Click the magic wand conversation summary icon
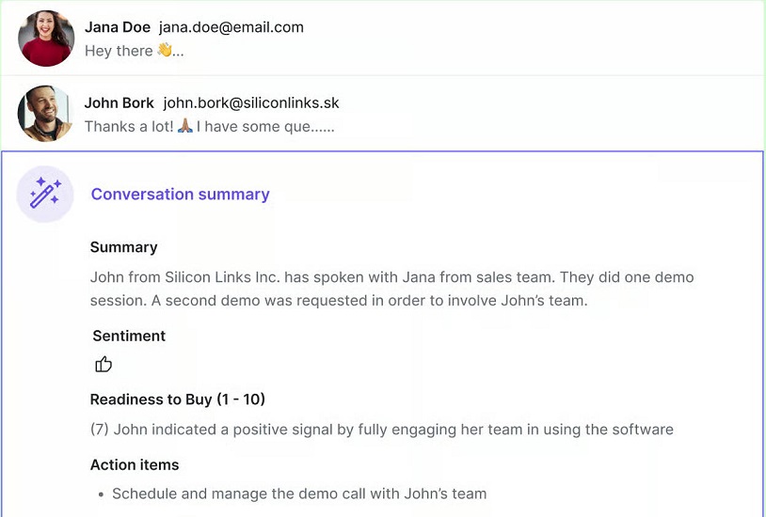Viewport: 766px width, 517px height. tap(45, 194)
